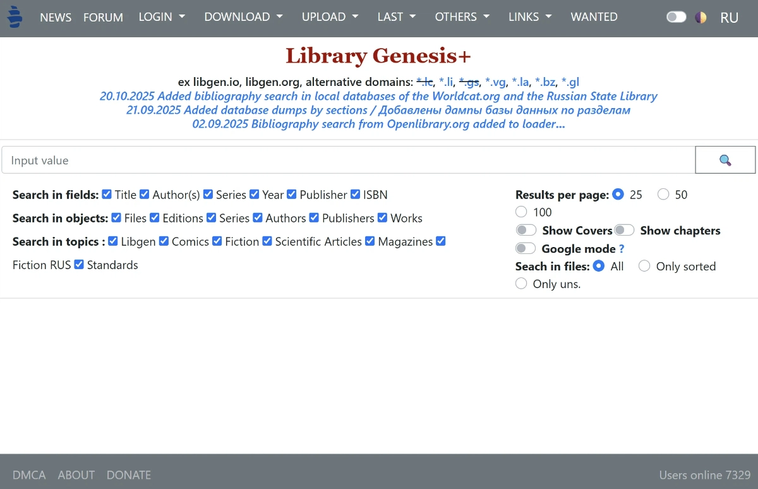
Task: Select 25 results per page
Action: pos(618,195)
